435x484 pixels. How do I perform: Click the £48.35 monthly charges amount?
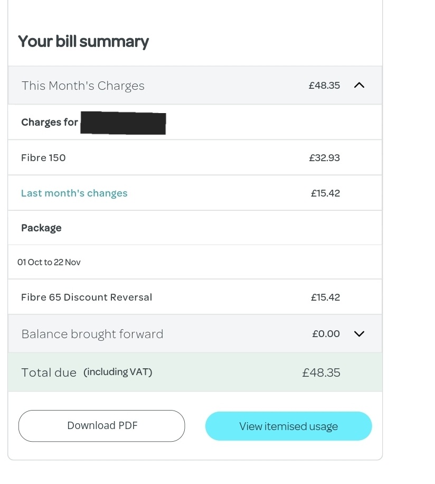pos(324,85)
